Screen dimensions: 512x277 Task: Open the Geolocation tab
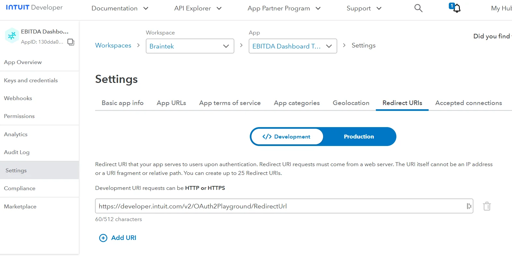click(351, 103)
